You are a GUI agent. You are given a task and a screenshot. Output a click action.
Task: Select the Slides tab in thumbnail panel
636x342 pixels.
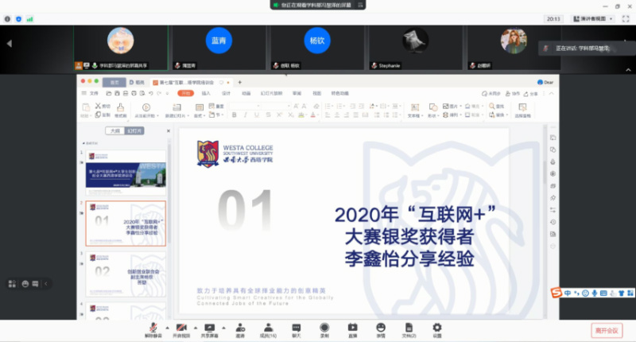point(134,131)
